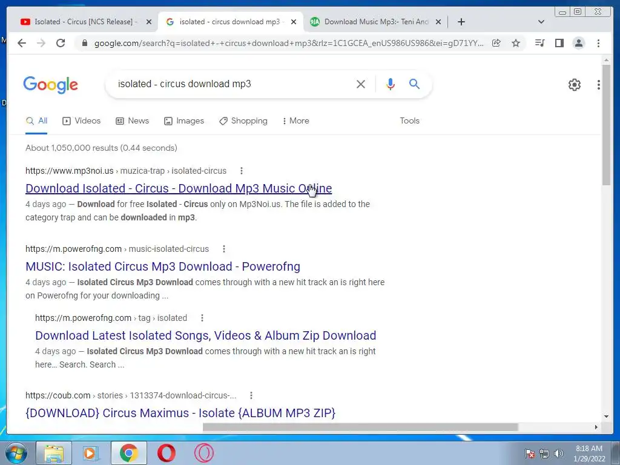Open the network tray icon
Image resolution: width=620 pixels, height=465 pixels.
(x=544, y=453)
